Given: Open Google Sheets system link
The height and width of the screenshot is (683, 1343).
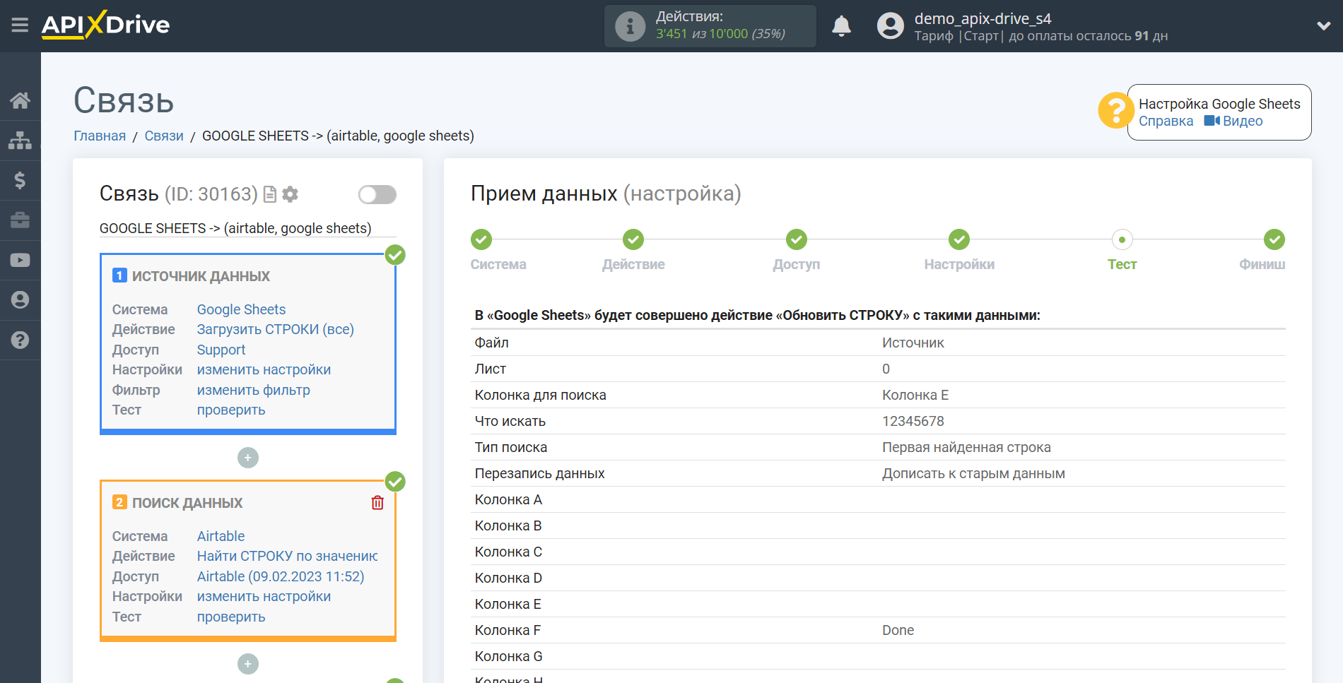Looking at the screenshot, I should pyautogui.click(x=241, y=309).
